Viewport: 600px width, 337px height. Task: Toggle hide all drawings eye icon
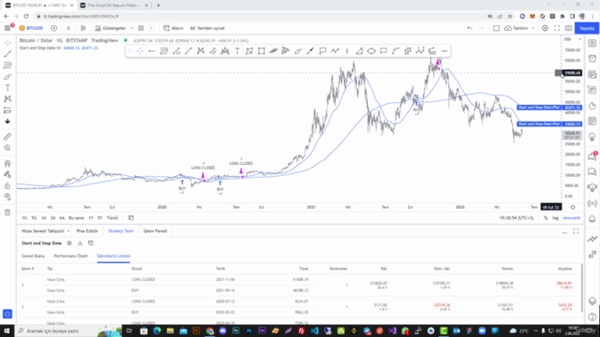7,197
